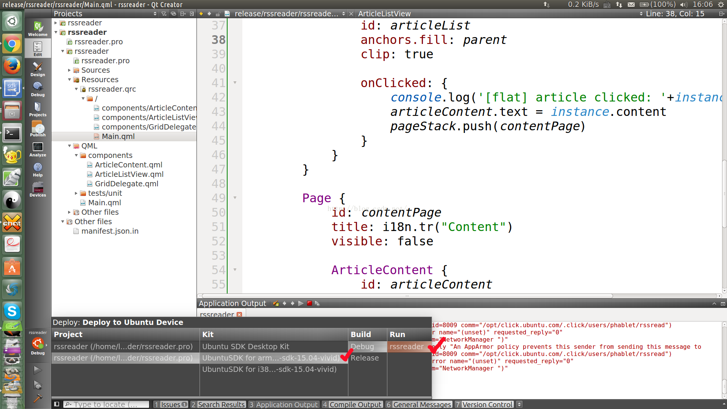Fold code block at line 41
Viewport: 727px width, 409px height.
235,83
